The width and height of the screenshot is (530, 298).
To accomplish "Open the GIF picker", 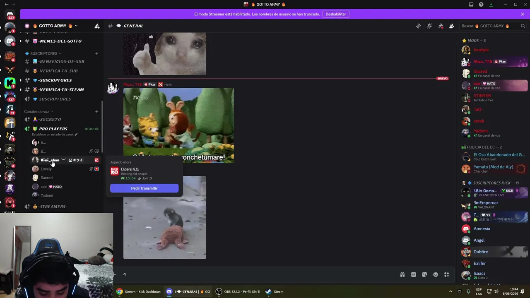I will tap(413, 274).
